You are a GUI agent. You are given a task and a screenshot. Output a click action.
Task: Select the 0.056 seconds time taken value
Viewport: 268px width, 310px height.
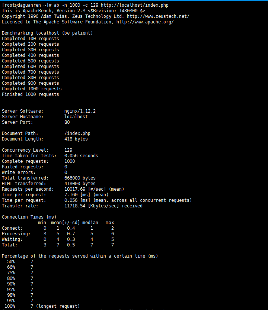pyautogui.click(x=81, y=156)
